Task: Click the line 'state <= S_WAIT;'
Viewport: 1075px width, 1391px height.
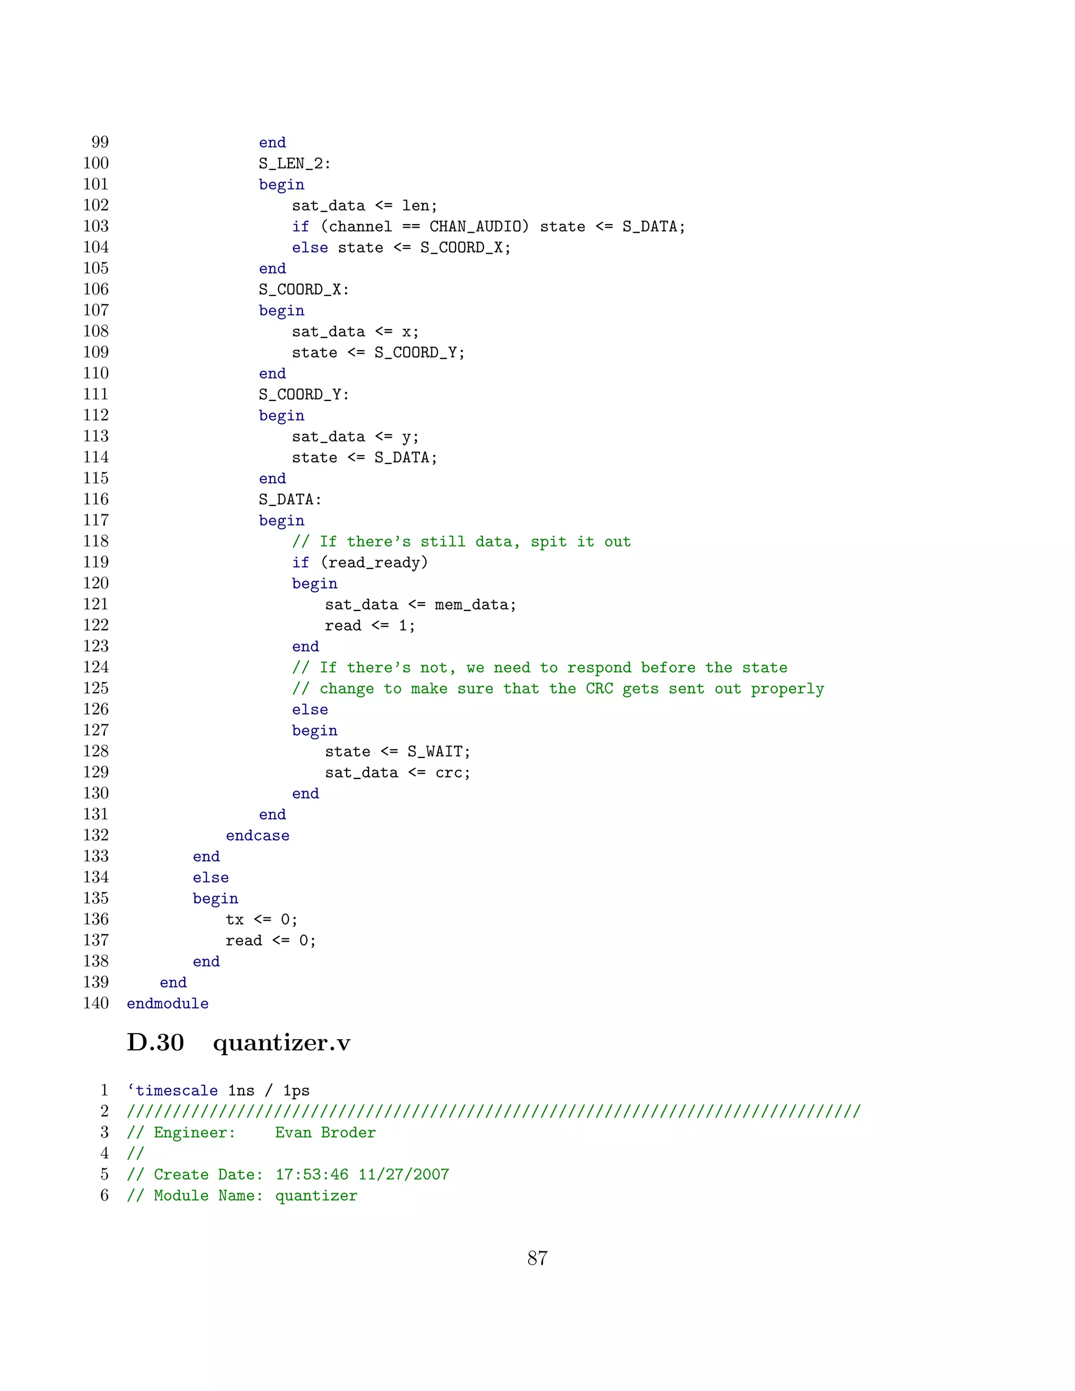Action: tap(397, 752)
